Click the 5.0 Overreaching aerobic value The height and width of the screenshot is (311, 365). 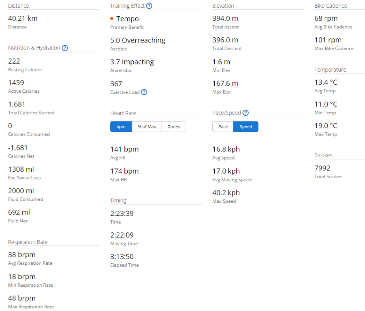pos(138,40)
